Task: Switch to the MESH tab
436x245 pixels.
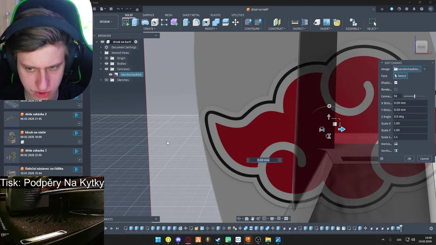Action: [x=168, y=15]
